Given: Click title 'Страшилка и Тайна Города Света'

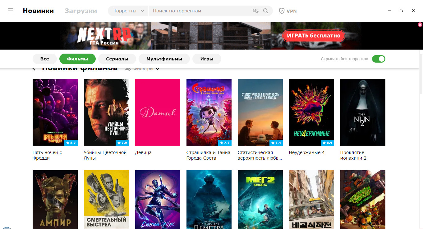Looking at the screenshot, I should 208,155.
